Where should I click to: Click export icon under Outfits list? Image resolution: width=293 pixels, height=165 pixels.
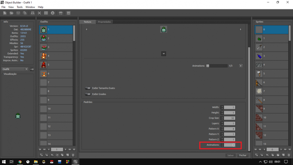pos(52,155)
